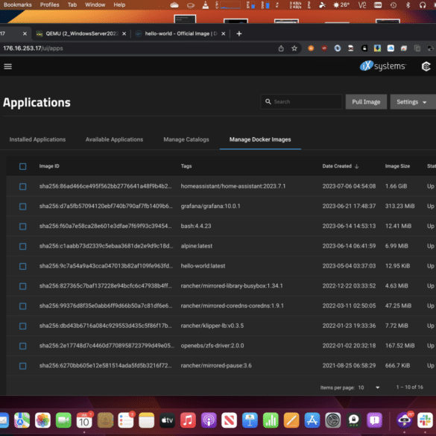Image resolution: width=436 pixels, height=436 pixels.
Task: Check the bash:4.4.23 image row
Action: pyautogui.click(x=23, y=227)
